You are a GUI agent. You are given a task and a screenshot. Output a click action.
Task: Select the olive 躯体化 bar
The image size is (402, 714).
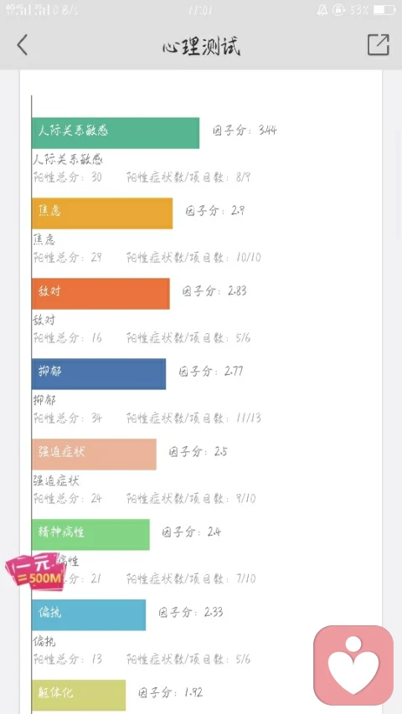[x=79, y=695]
